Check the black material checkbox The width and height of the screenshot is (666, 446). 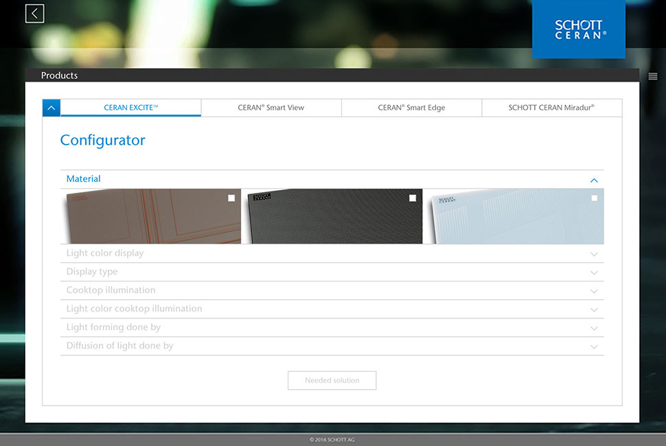click(x=413, y=198)
